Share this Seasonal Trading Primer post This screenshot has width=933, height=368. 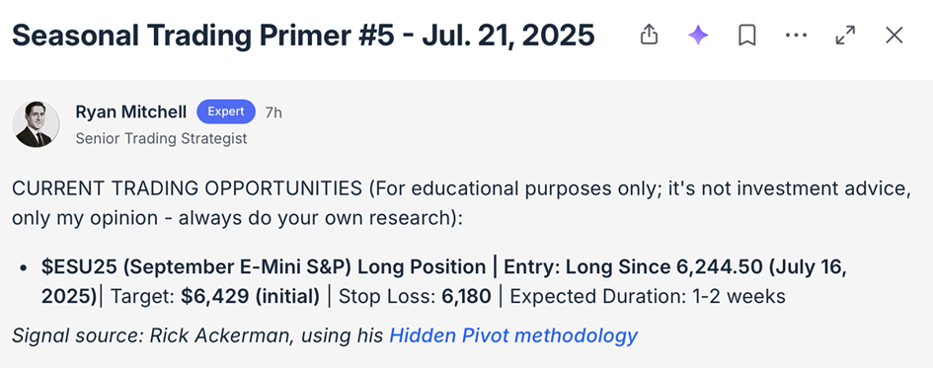click(x=649, y=36)
